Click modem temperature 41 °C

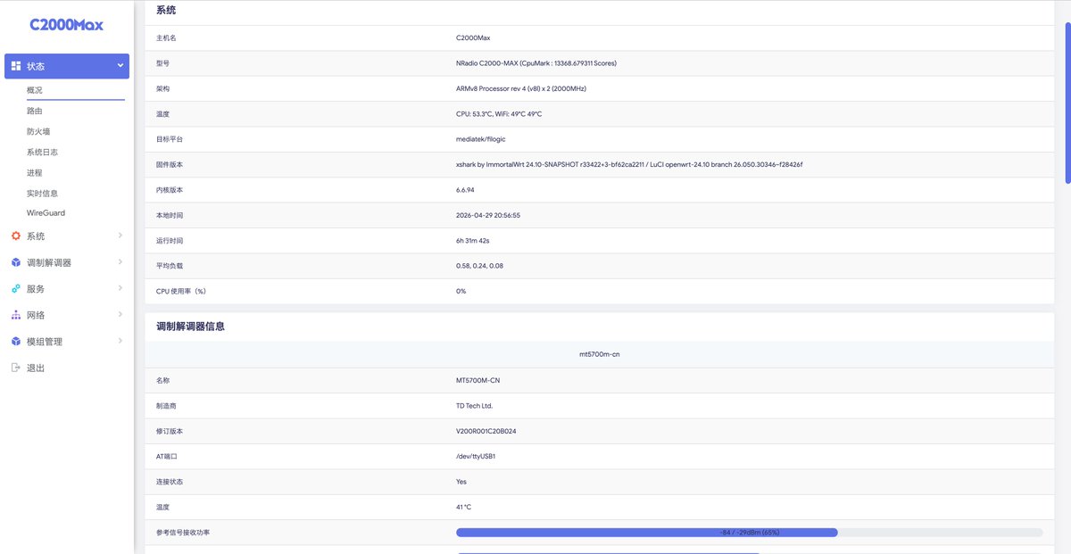[x=463, y=507]
